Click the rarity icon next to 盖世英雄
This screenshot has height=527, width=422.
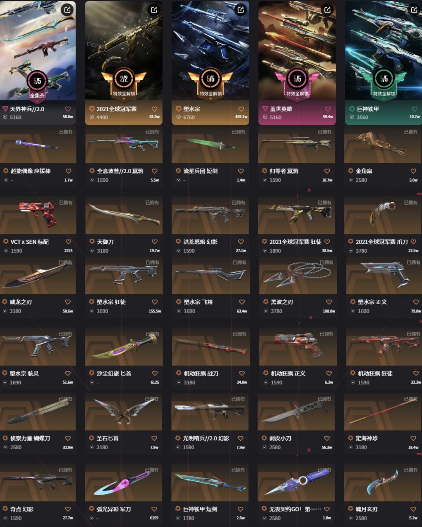click(x=265, y=109)
